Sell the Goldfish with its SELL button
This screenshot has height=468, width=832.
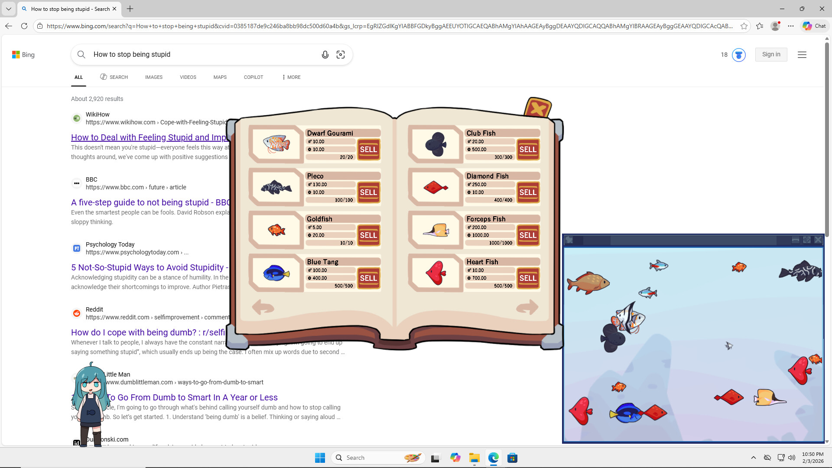tap(368, 235)
